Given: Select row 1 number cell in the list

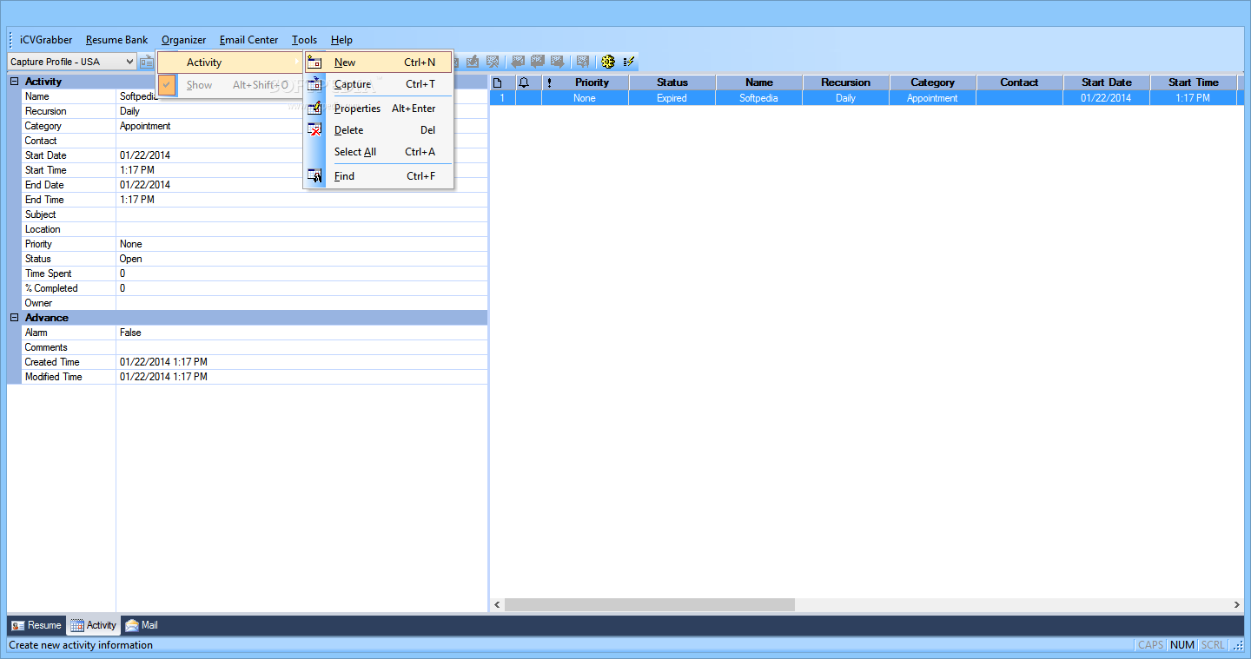Looking at the screenshot, I should [501, 98].
